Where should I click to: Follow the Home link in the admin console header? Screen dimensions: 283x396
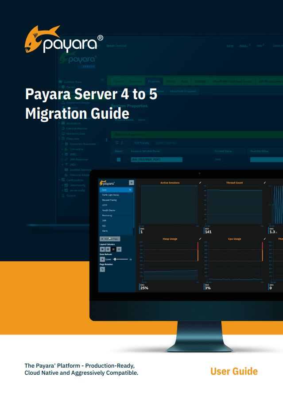pyautogui.click(x=230, y=46)
